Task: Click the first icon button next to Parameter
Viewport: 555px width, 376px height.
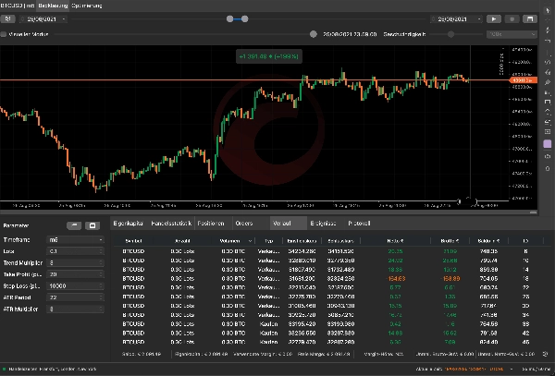Action: [74, 225]
